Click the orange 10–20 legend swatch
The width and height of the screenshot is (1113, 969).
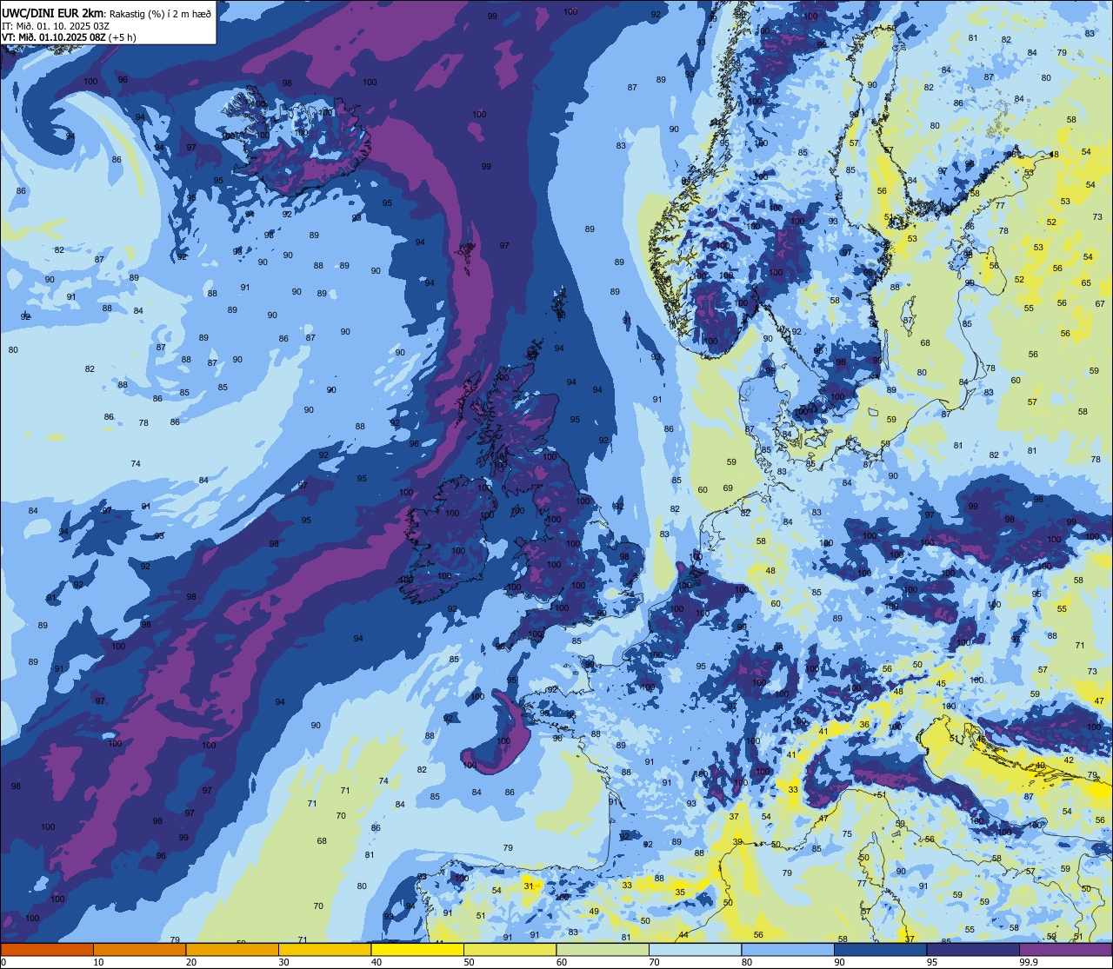tap(139, 949)
